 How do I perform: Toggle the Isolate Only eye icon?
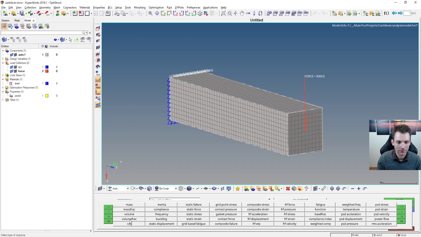coord(89,40)
